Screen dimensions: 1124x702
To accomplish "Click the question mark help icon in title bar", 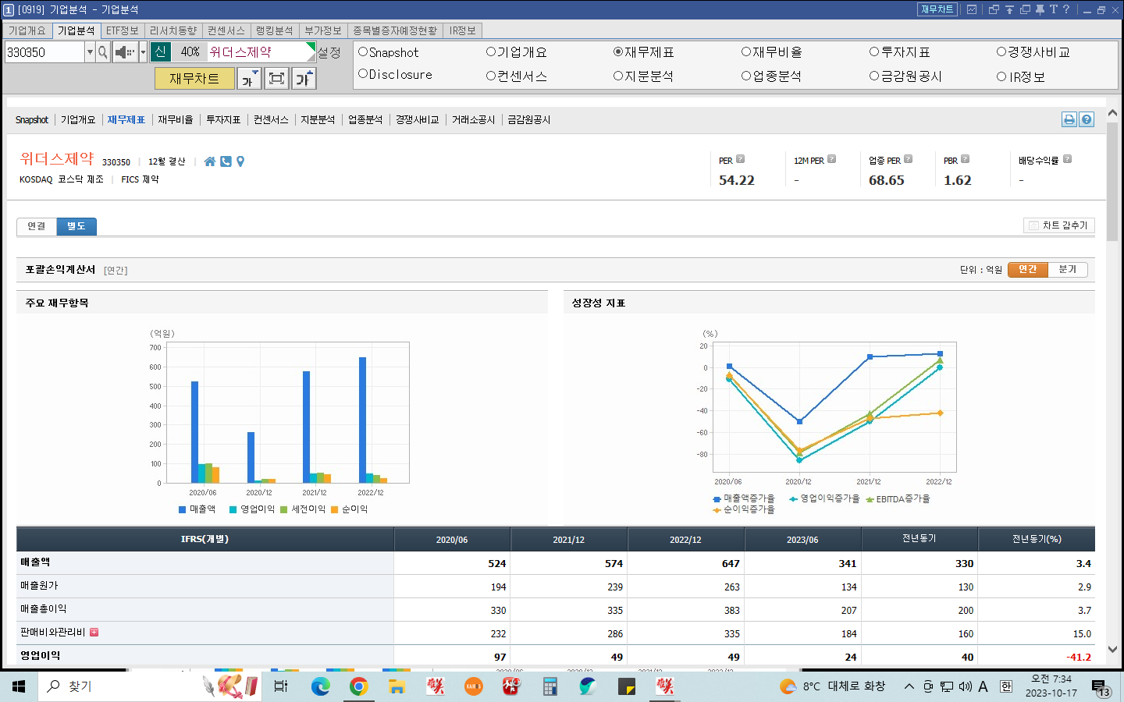I will tap(1066, 9).
